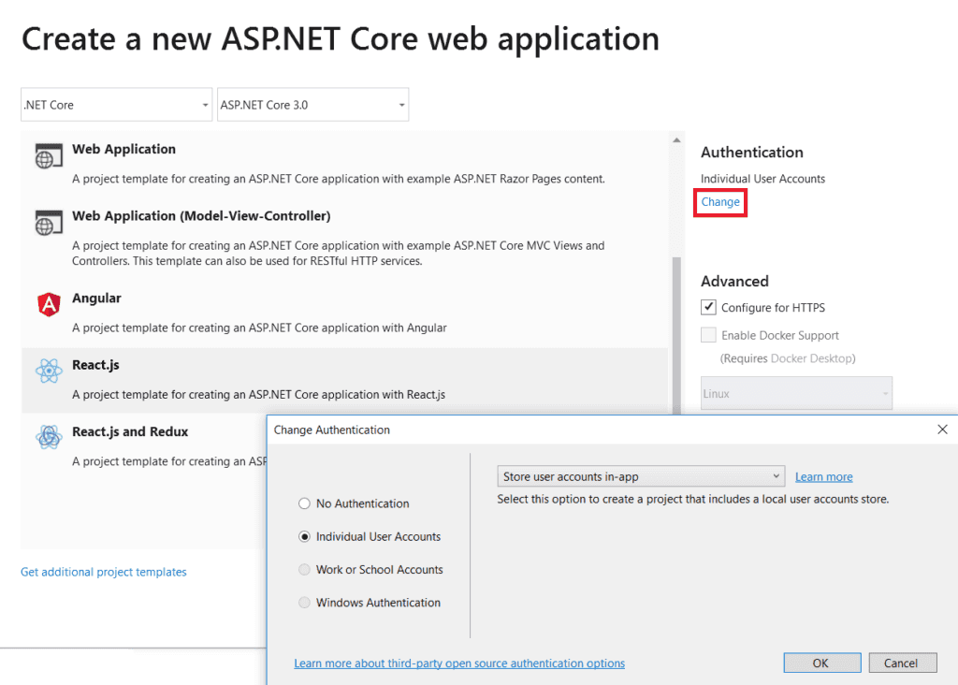958x685 pixels.
Task: Toggle the Configure for HTTPS checkbox
Action: pos(709,307)
